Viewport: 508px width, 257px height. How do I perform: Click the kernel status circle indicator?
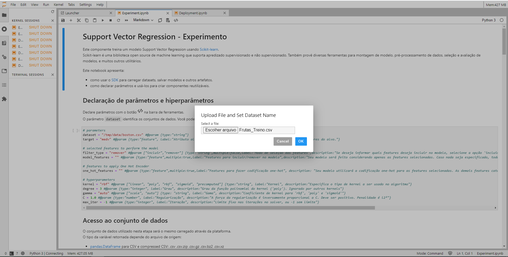click(502, 20)
